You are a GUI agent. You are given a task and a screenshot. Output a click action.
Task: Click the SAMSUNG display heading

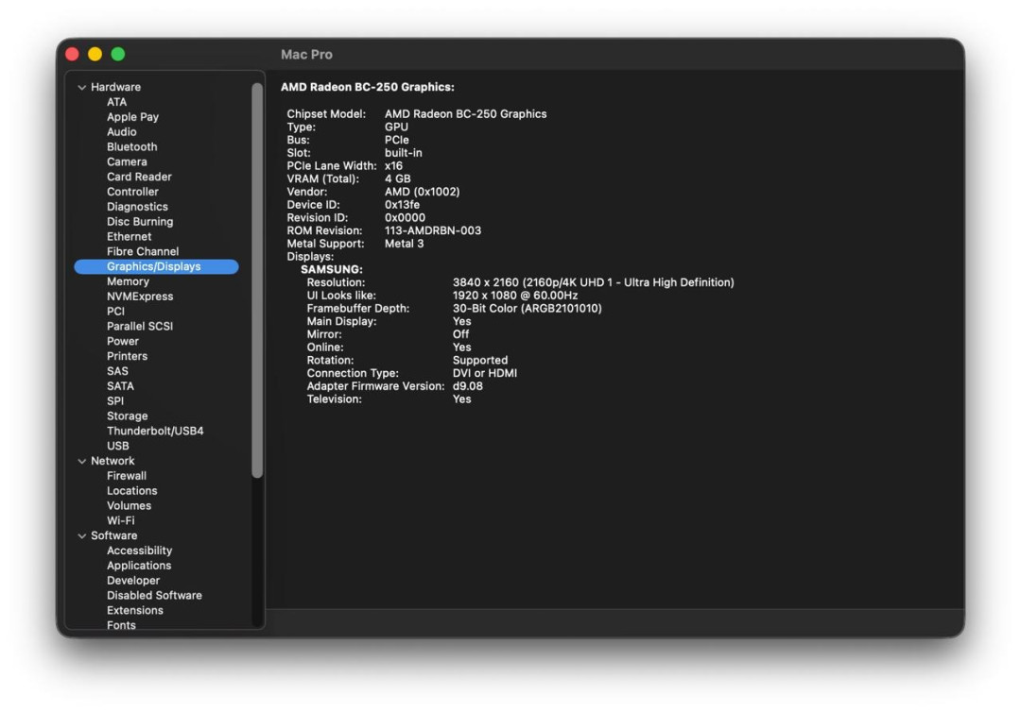click(332, 269)
